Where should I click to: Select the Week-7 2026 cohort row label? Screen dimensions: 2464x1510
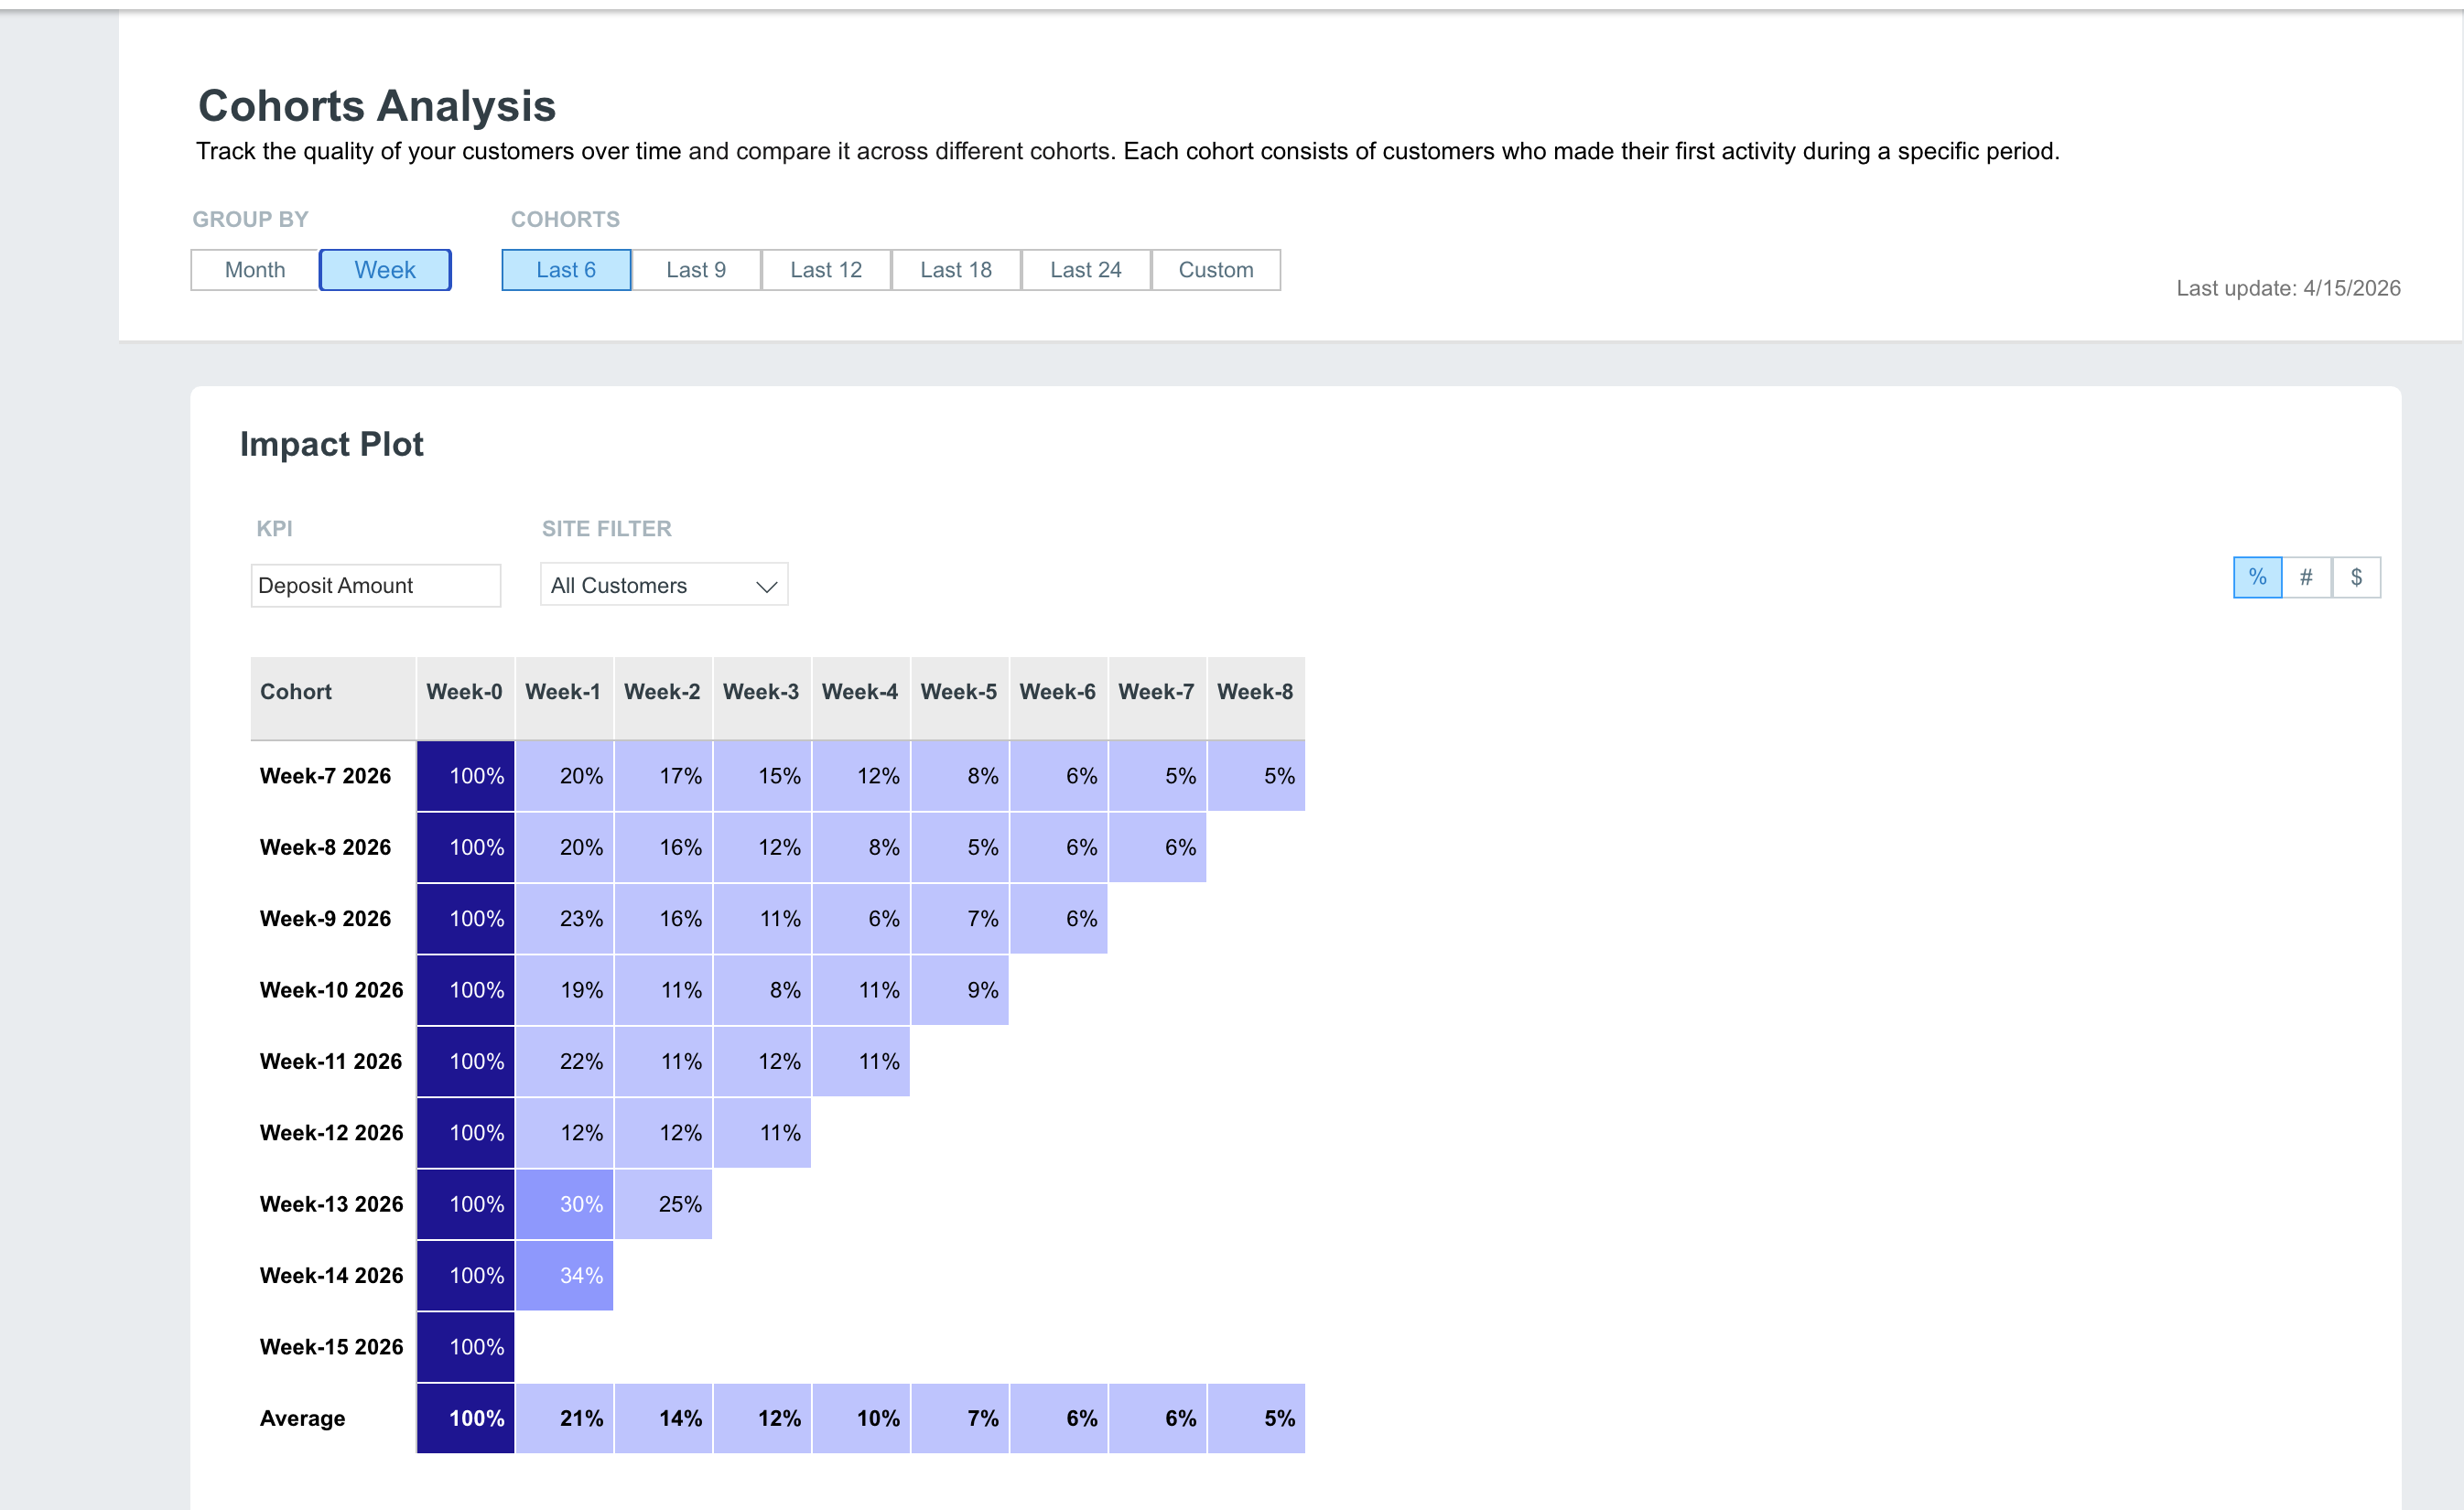(x=325, y=776)
